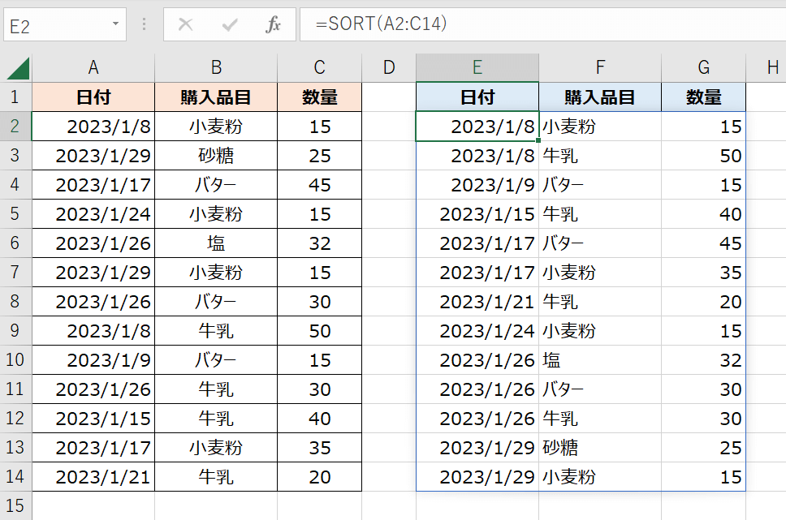This screenshot has height=520, width=786.
Task: Click the 日付 header cell in column A
Action: 93,97
